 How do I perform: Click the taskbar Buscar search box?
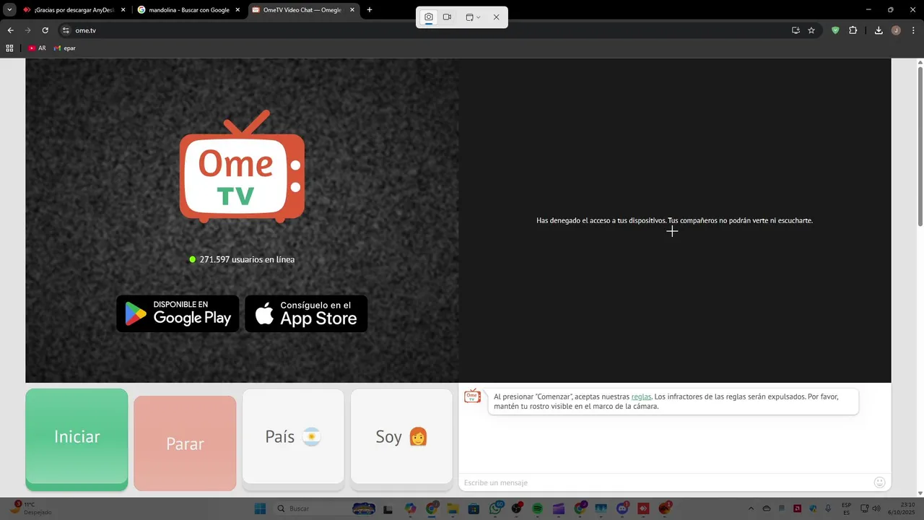[x=326, y=508]
